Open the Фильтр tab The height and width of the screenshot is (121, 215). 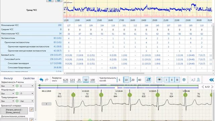[8, 78]
